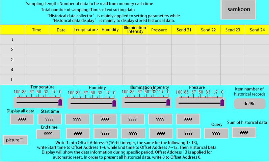Click the Send 24 column header
269x162 pixels.
coord(257,30)
